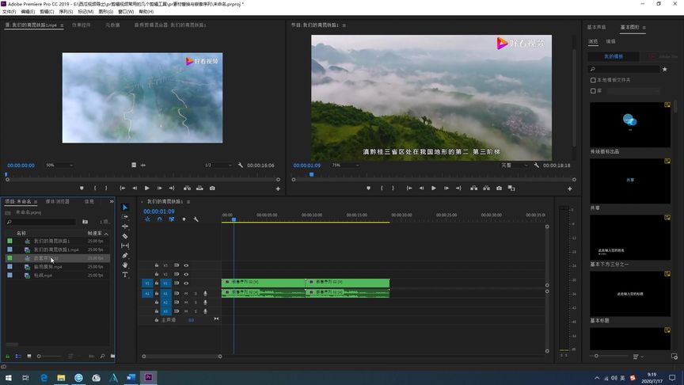
Task: Select 我们的青昆铁路1.mp4 in the Project panel
Action: click(55, 250)
